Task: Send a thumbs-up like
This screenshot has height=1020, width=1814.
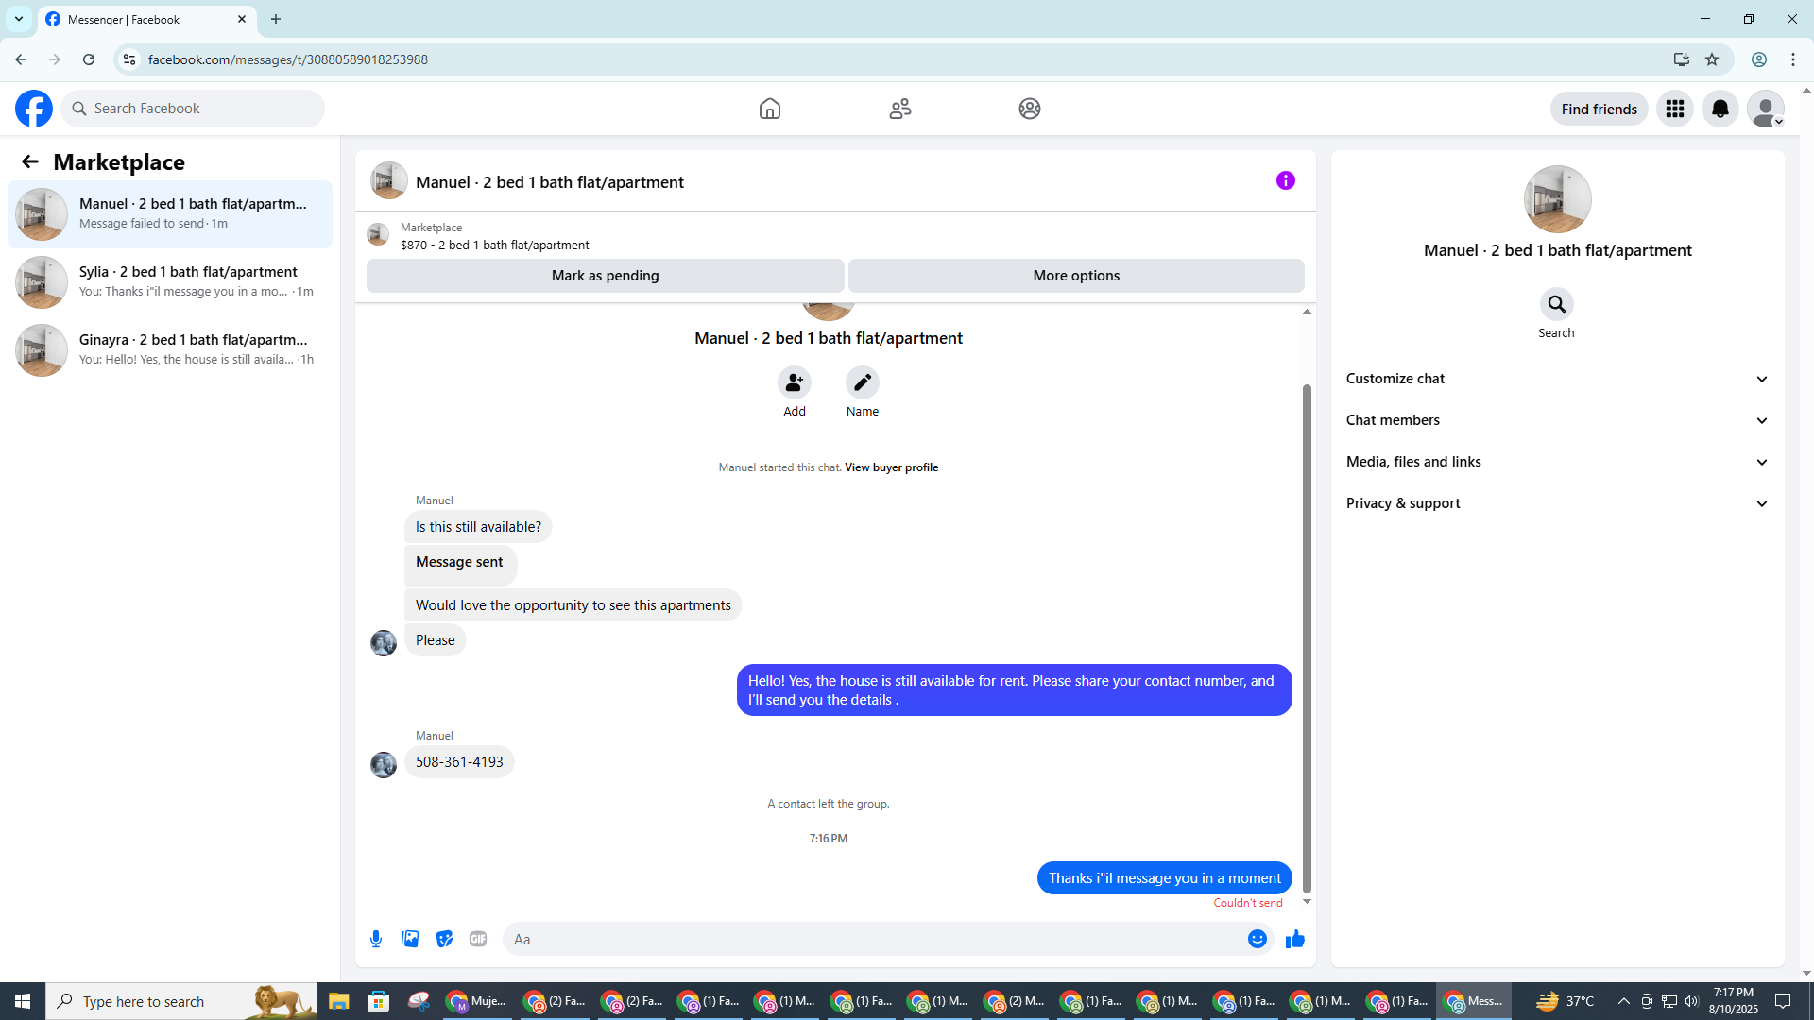Action: [1294, 939]
